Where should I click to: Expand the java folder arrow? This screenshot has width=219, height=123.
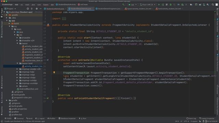[15, 32]
